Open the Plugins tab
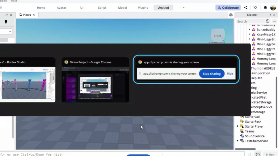Screen dimensions: 278x156 (143, 8)
